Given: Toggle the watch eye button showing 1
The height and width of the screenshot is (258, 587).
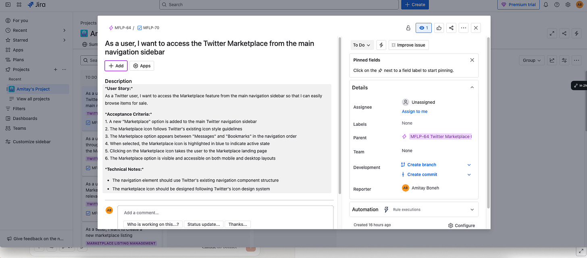Looking at the screenshot, I should [x=424, y=28].
